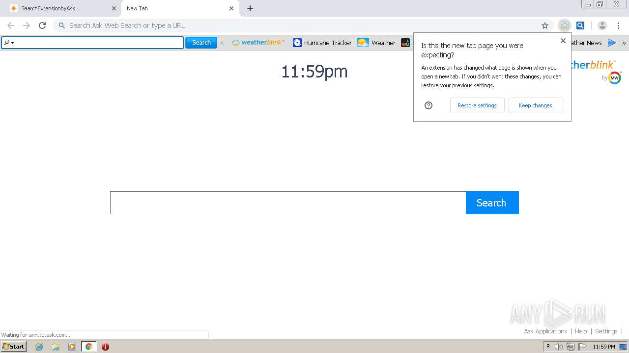
Task: Open the Settings footer link
Action: point(606,331)
